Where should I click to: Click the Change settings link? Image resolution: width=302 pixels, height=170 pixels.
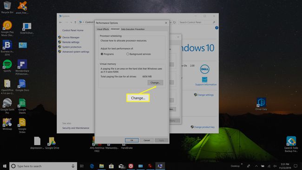click(205, 95)
